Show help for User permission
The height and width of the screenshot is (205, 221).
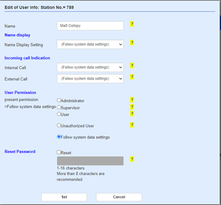click(x=132, y=114)
